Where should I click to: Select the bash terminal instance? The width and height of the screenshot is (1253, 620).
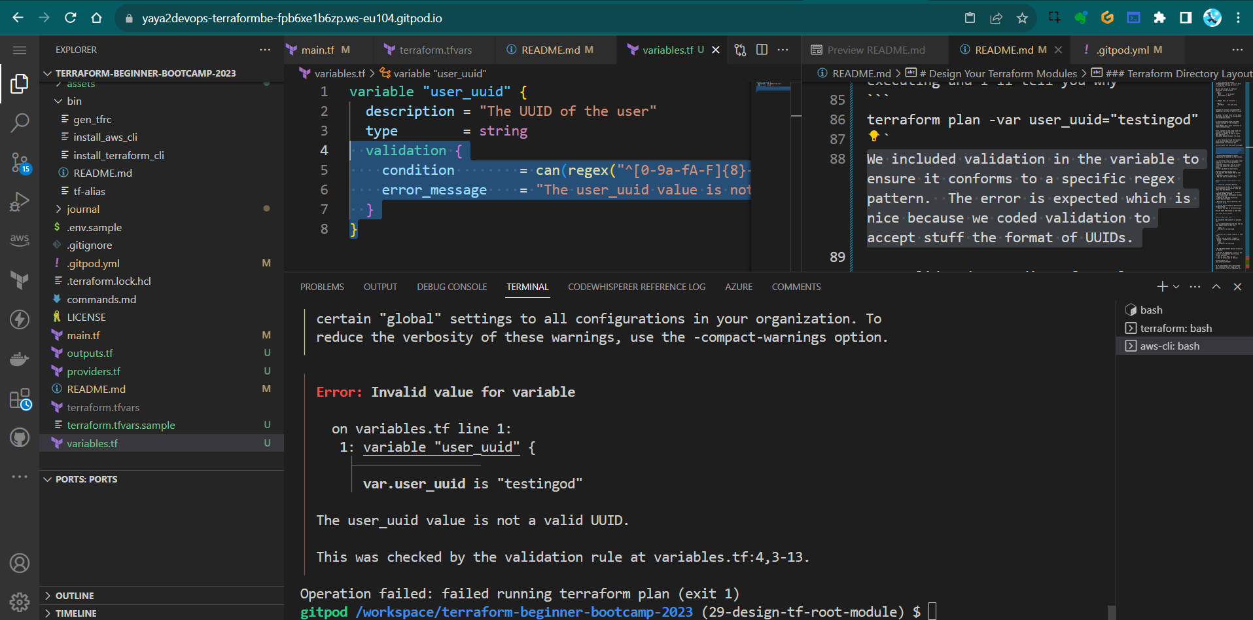pyautogui.click(x=1184, y=310)
